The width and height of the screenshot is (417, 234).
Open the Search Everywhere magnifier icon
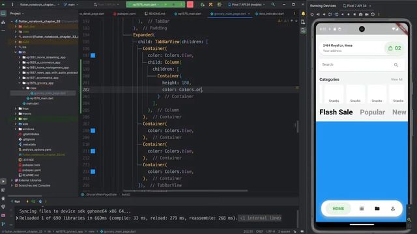[x=273, y=5]
